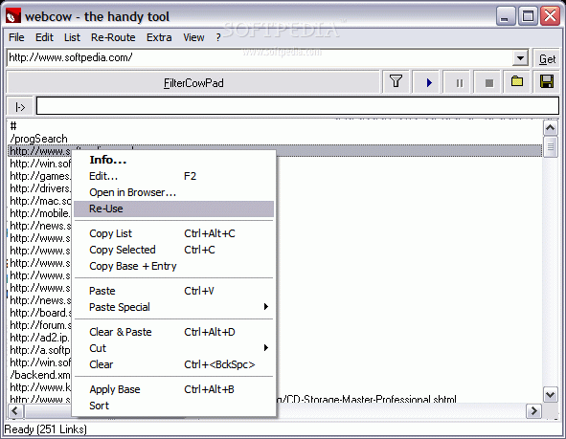The height and width of the screenshot is (439, 566).
Task: Choose Info... in the context menu
Action: click(173, 160)
